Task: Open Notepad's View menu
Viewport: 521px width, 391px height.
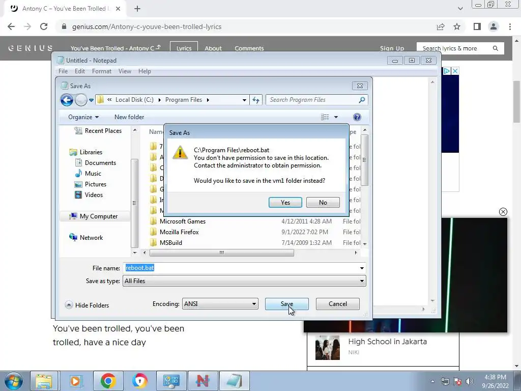Action: (x=125, y=71)
